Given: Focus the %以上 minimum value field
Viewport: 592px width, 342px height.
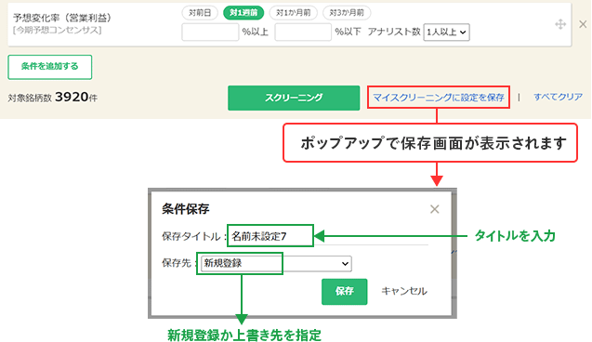Looking at the screenshot, I should [x=210, y=33].
